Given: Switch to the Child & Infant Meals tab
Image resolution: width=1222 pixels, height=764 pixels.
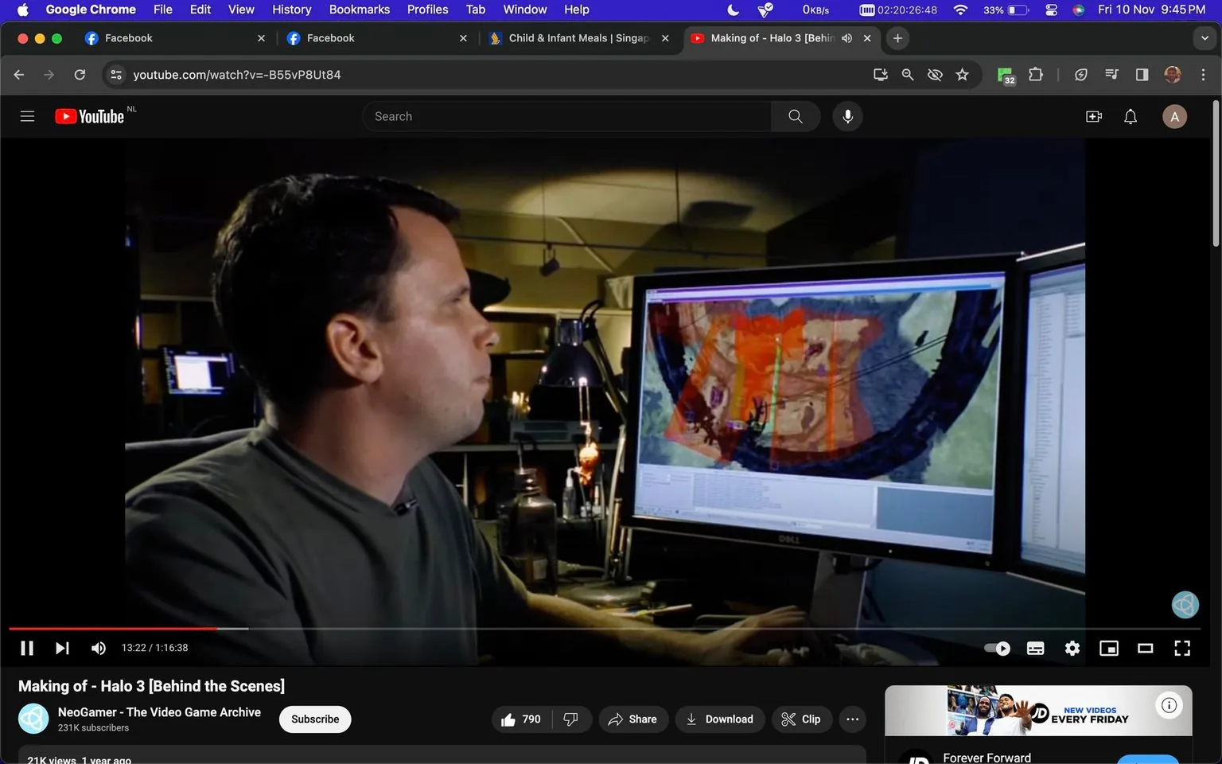Looking at the screenshot, I should [571, 37].
